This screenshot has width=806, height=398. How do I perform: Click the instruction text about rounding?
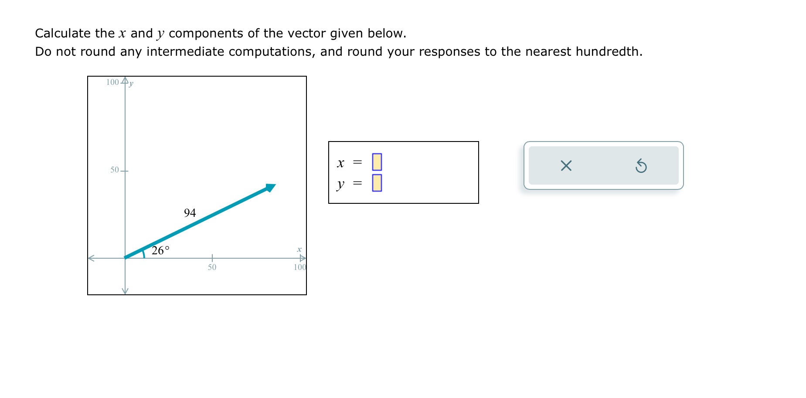pyautogui.click(x=338, y=51)
